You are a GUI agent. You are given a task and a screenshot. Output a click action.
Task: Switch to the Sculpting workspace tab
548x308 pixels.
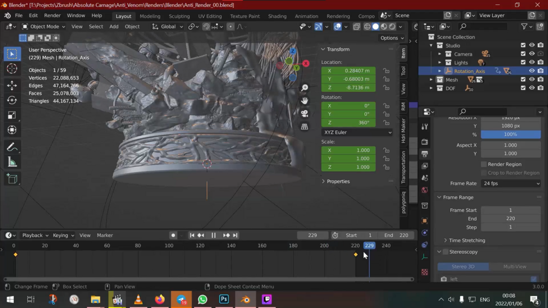[x=179, y=16]
